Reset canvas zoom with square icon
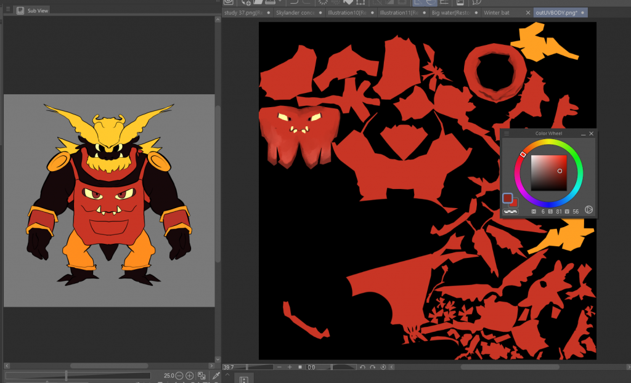Viewport: 631px width, 383px height. pos(300,368)
